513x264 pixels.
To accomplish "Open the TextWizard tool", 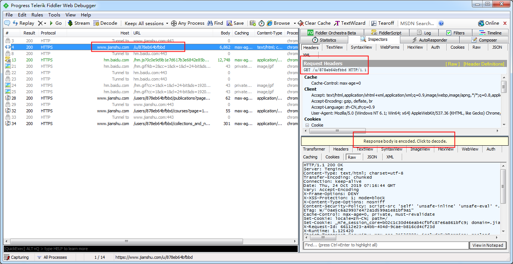I will tap(349, 23).
